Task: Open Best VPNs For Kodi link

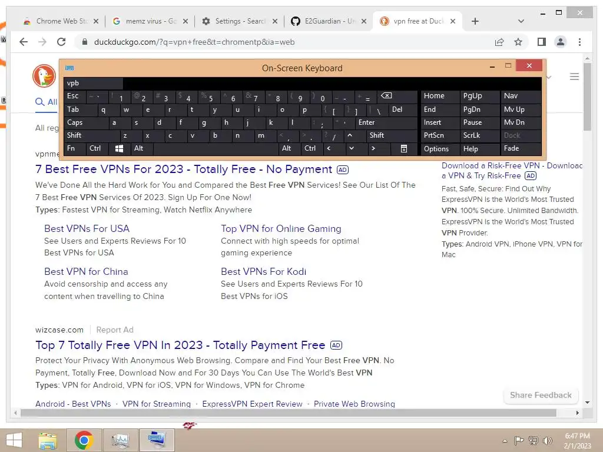Action: [263, 272]
